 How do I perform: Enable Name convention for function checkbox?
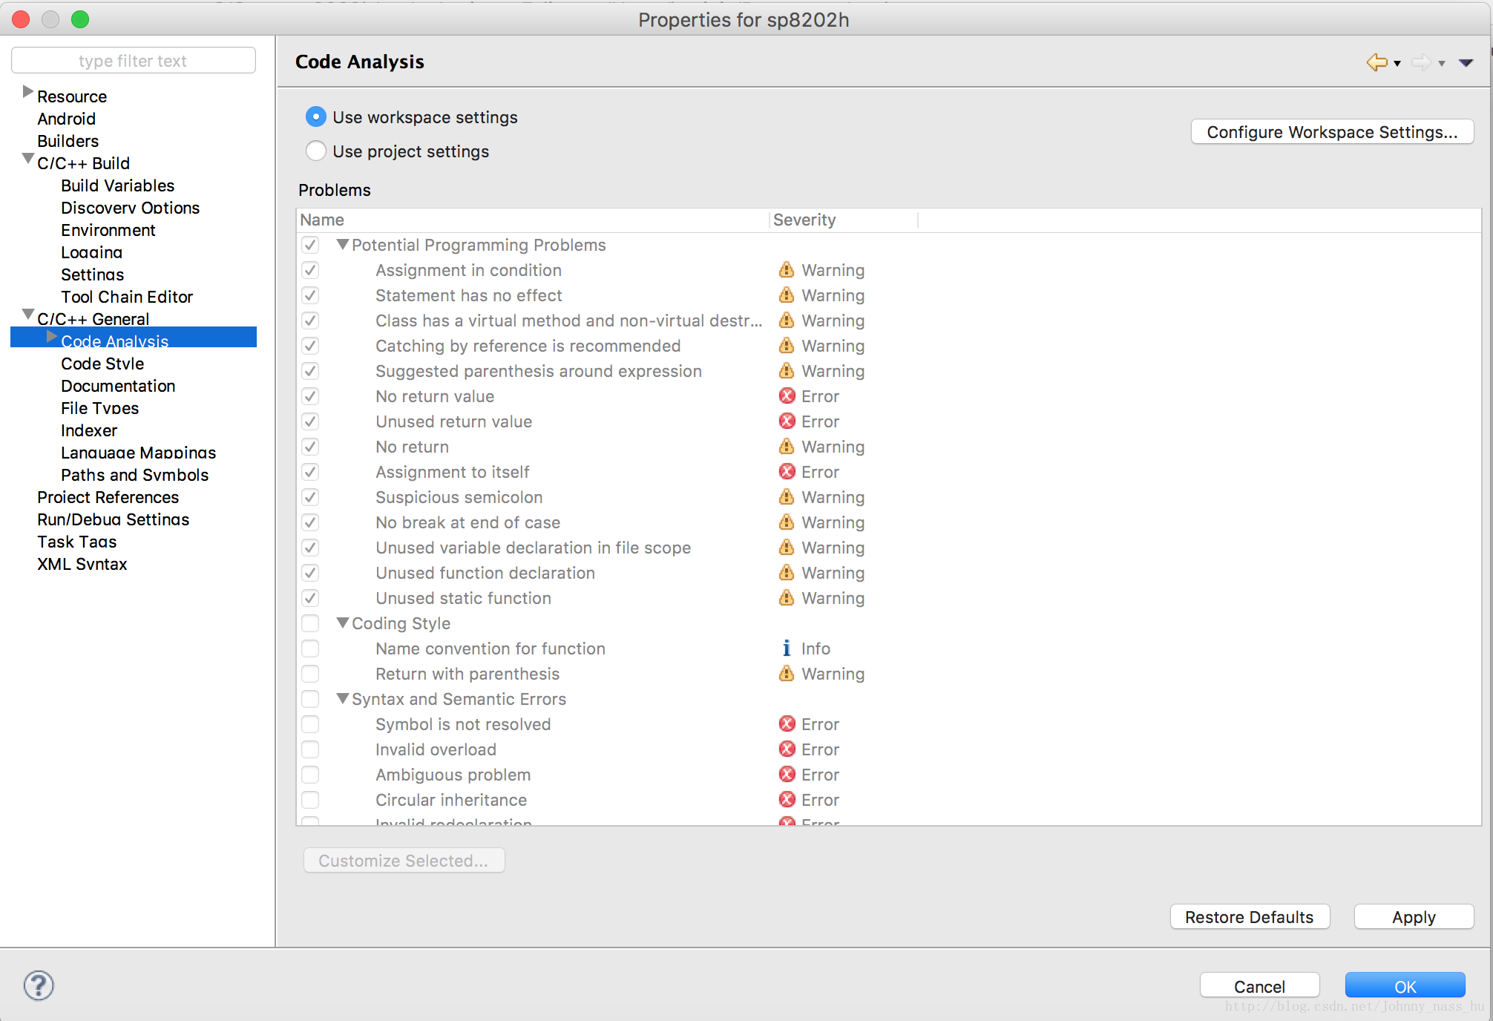[310, 649]
